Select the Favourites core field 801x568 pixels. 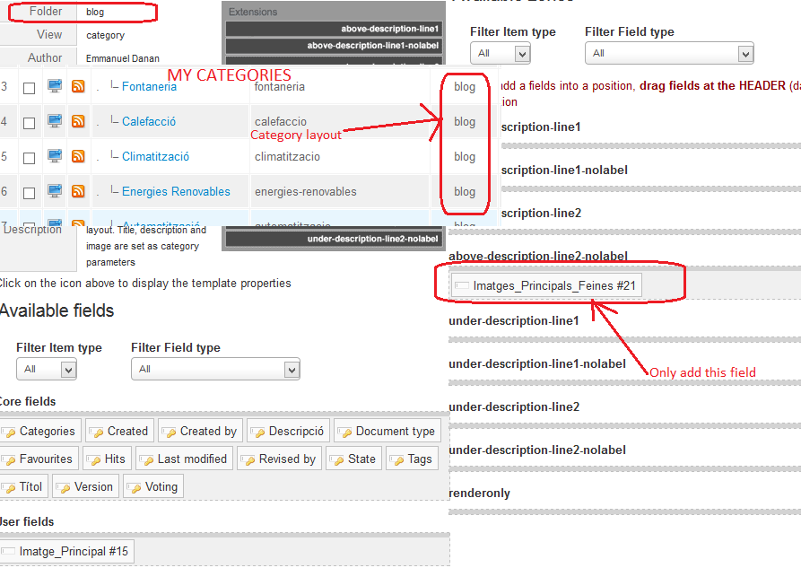click(39, 459)
